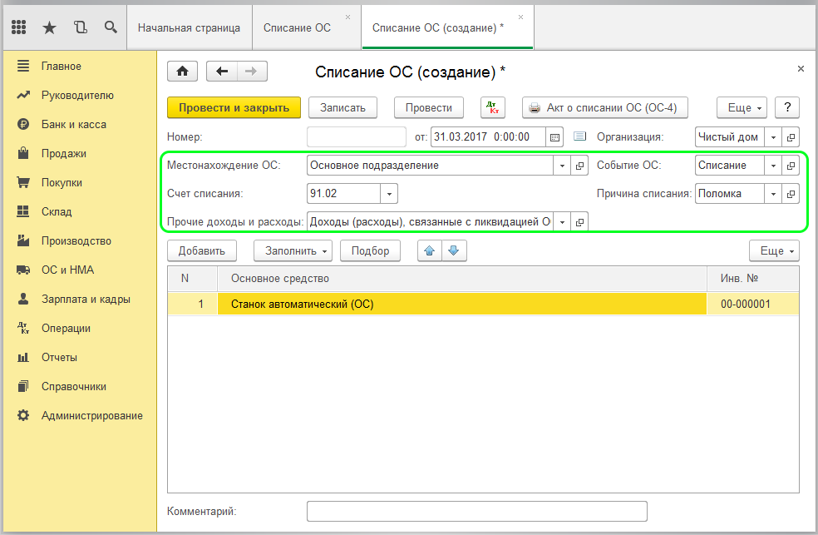The width and height of the screenshot is (818, 535).
Task: Click the Записать button
Action: 342,107
